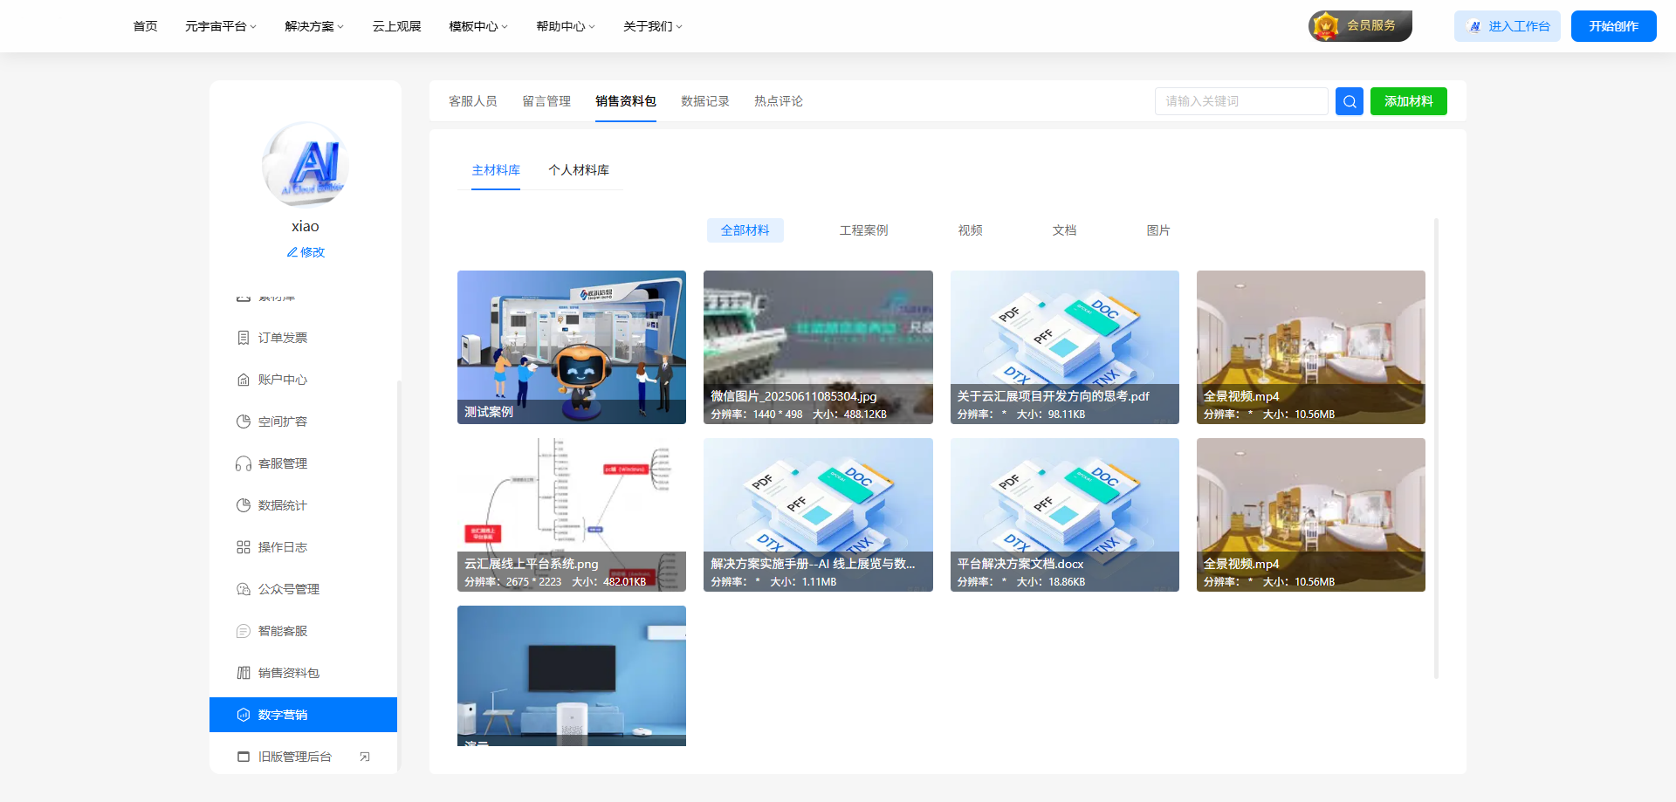
Task: Open 旧版管理后台 external link arrow icon
Action: (365, 757)
